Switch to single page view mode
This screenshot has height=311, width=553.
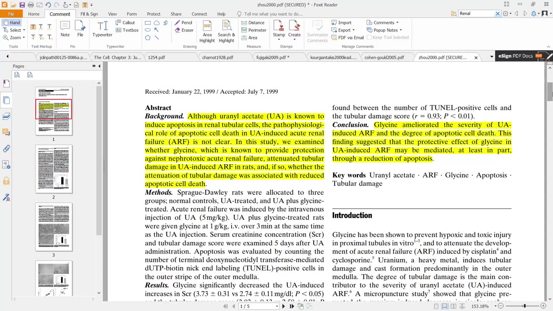point(436,306)
